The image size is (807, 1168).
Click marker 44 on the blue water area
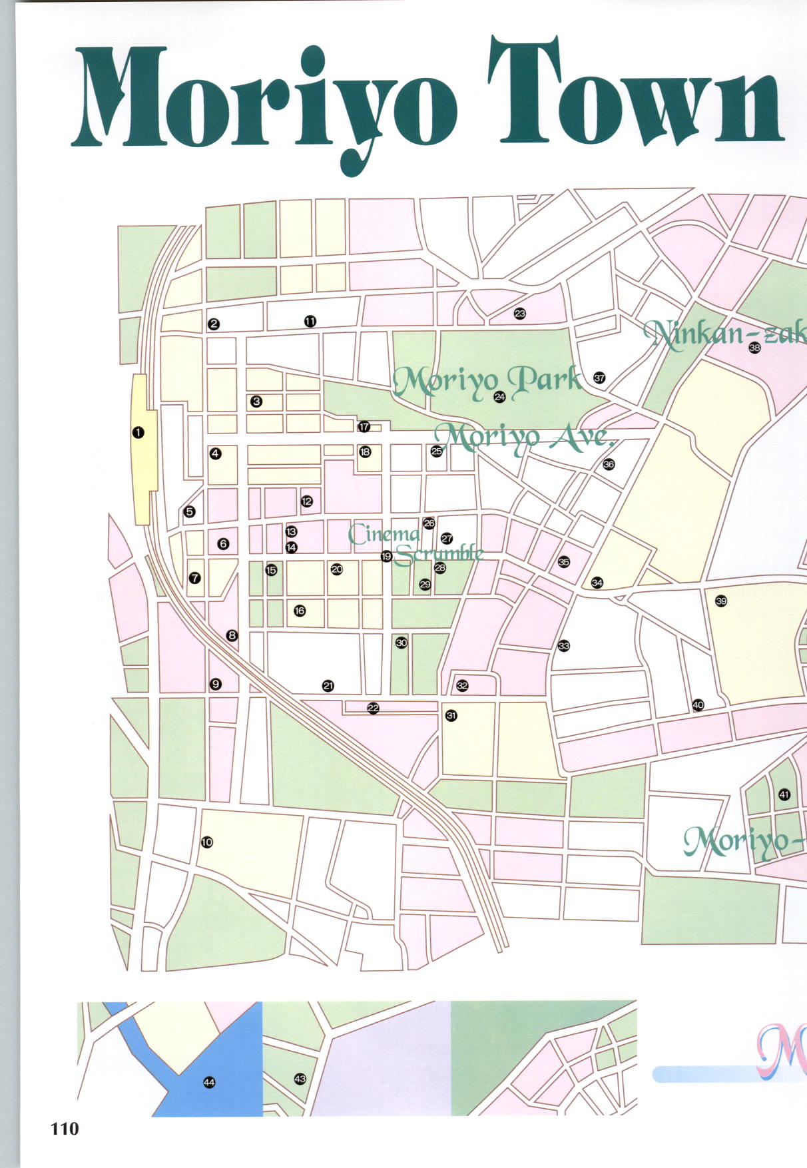pyautogui.click(x=209, y=1083)
